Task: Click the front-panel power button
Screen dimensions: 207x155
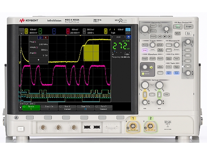Action: pos(21,129)
